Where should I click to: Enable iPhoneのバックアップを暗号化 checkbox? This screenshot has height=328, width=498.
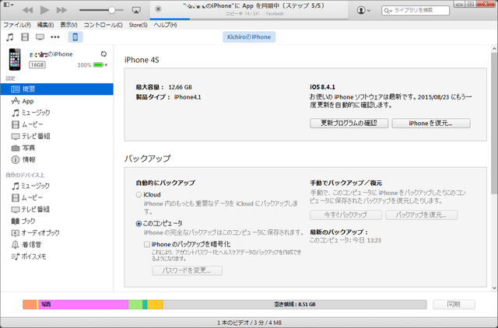click(x=147, y=244)
